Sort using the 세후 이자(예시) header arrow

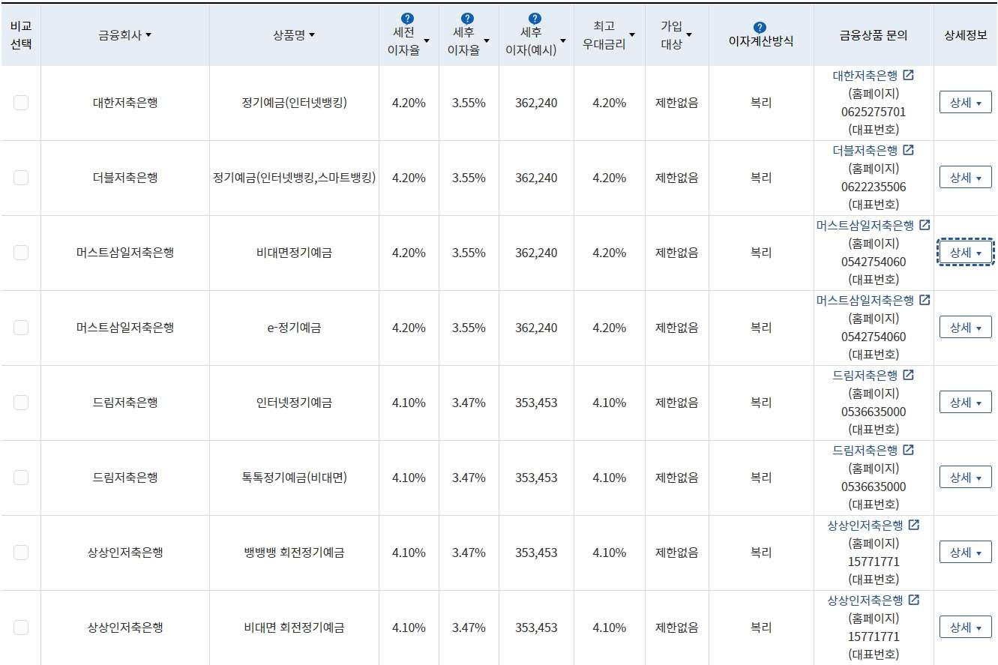coord(563,41)
